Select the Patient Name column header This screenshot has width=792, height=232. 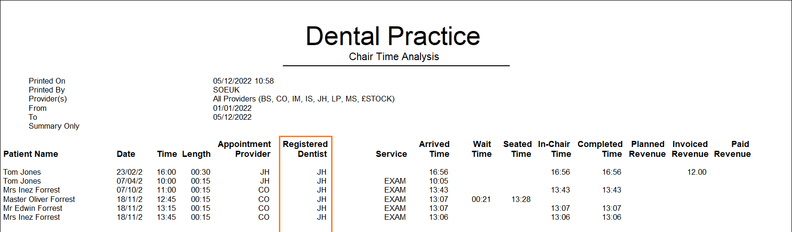tap(31, 154)
